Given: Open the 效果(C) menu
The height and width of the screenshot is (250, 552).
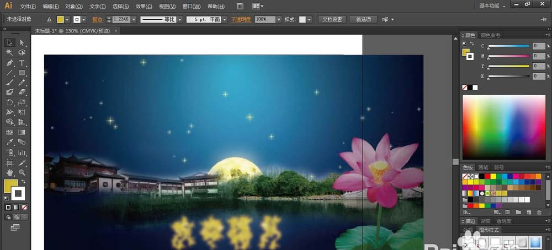Looking at the screenshot, I should click(x=144, y=6).
